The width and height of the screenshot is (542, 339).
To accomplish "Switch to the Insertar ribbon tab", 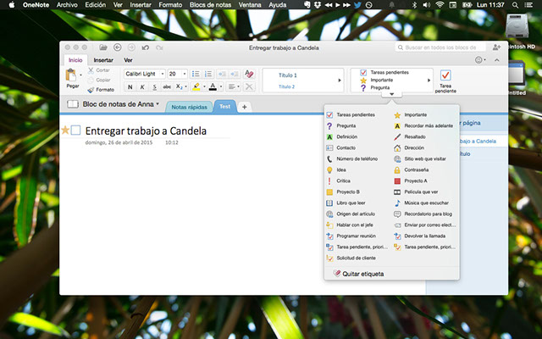I will point(103,60).
